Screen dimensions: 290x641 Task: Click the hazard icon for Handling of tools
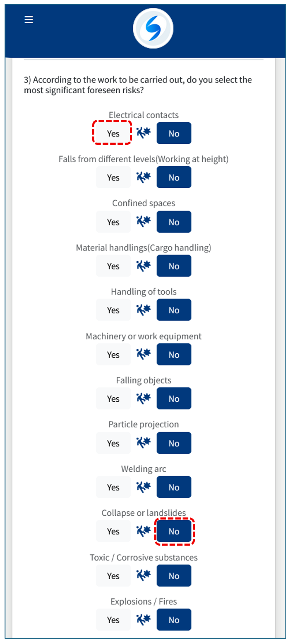click(x=144, y=310)
